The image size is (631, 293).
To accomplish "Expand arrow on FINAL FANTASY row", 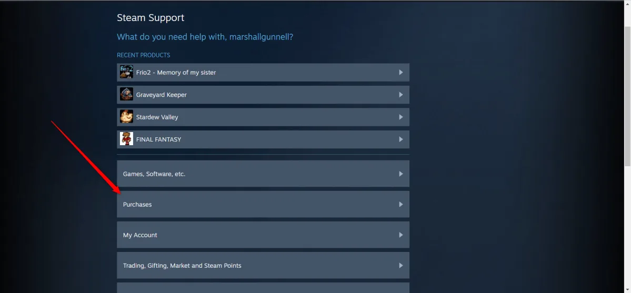I will coord(401,139).
